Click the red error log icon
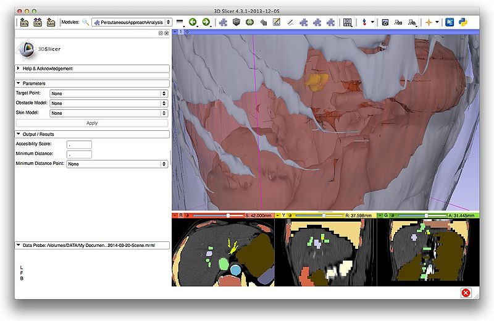Image resolution: width=494 pixels, height=321 pixels. click(x=466, y=293)
